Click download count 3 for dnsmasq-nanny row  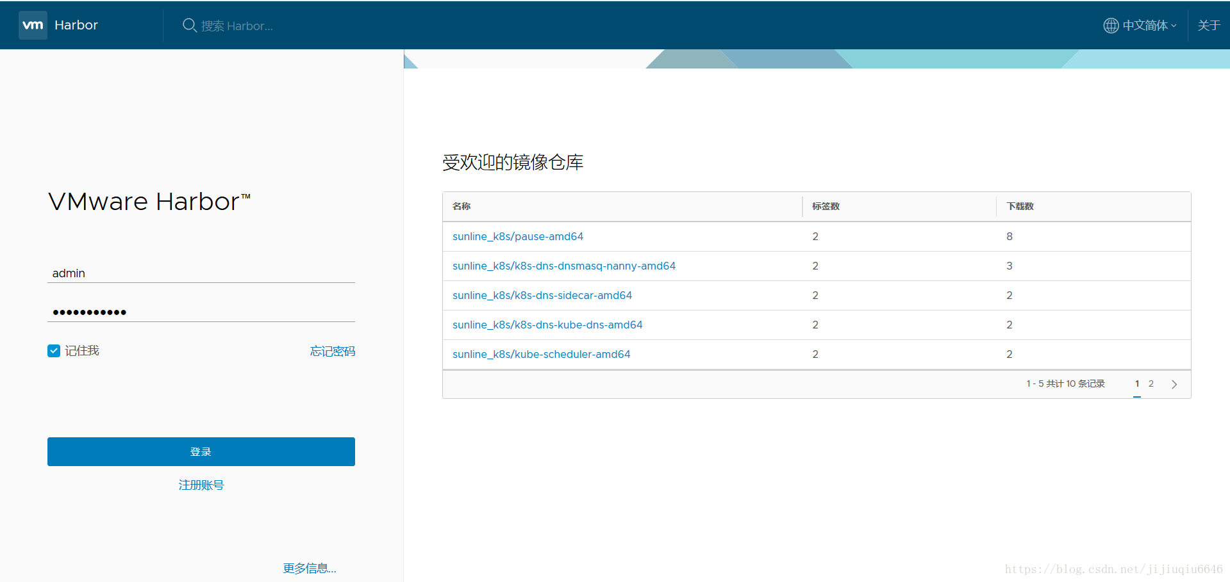pyautogui.click(x=1010, y=266)
